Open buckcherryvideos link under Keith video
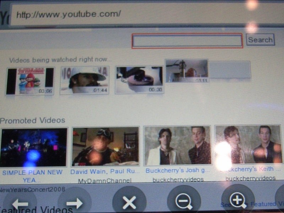 (251, 178)
